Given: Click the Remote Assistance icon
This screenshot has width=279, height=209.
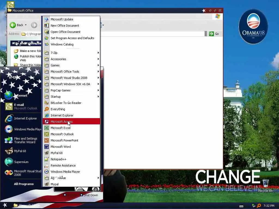Looking at the screenshot, I should (47, 165).
